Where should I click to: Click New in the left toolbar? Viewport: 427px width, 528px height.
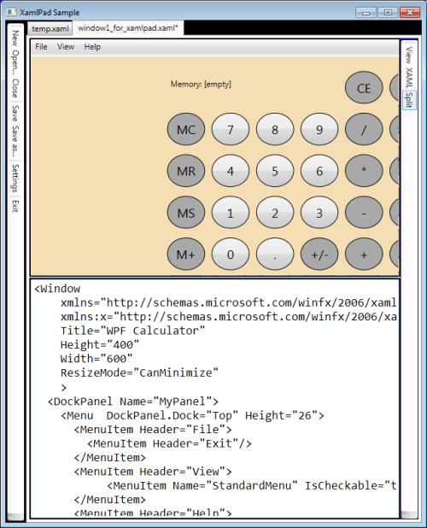(x=15, y=38)
